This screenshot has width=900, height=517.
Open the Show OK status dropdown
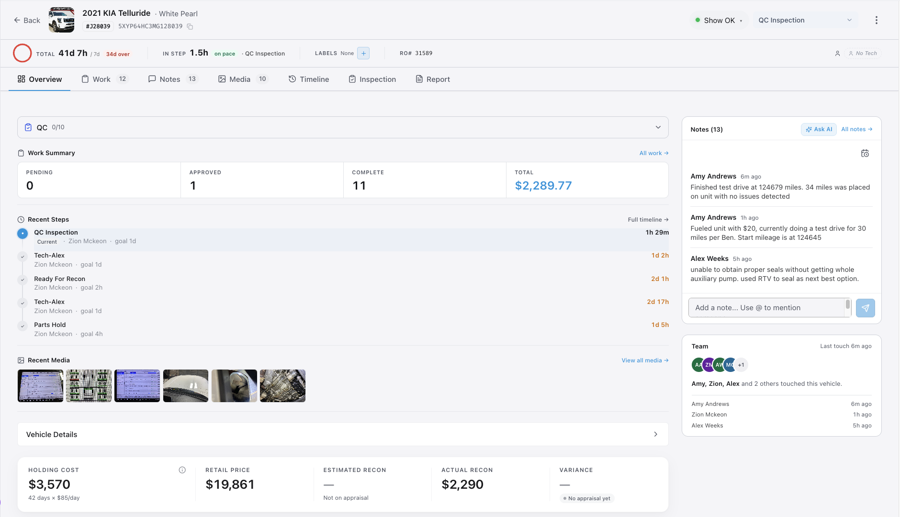pos(719,20)
